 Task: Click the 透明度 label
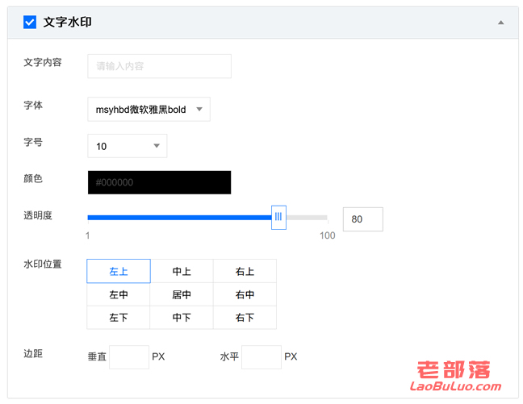[38, 215]
